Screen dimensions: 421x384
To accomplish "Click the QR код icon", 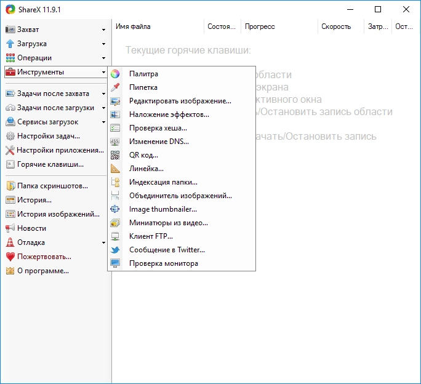I will coord(115,155).
